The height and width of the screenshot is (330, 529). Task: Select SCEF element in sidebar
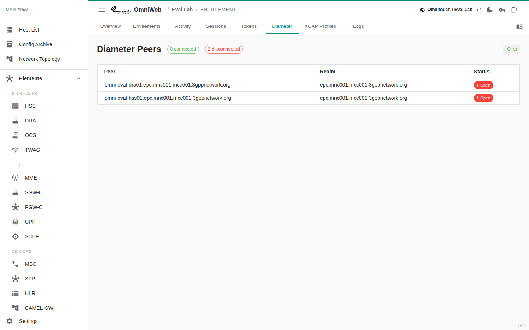click(44, 236)
